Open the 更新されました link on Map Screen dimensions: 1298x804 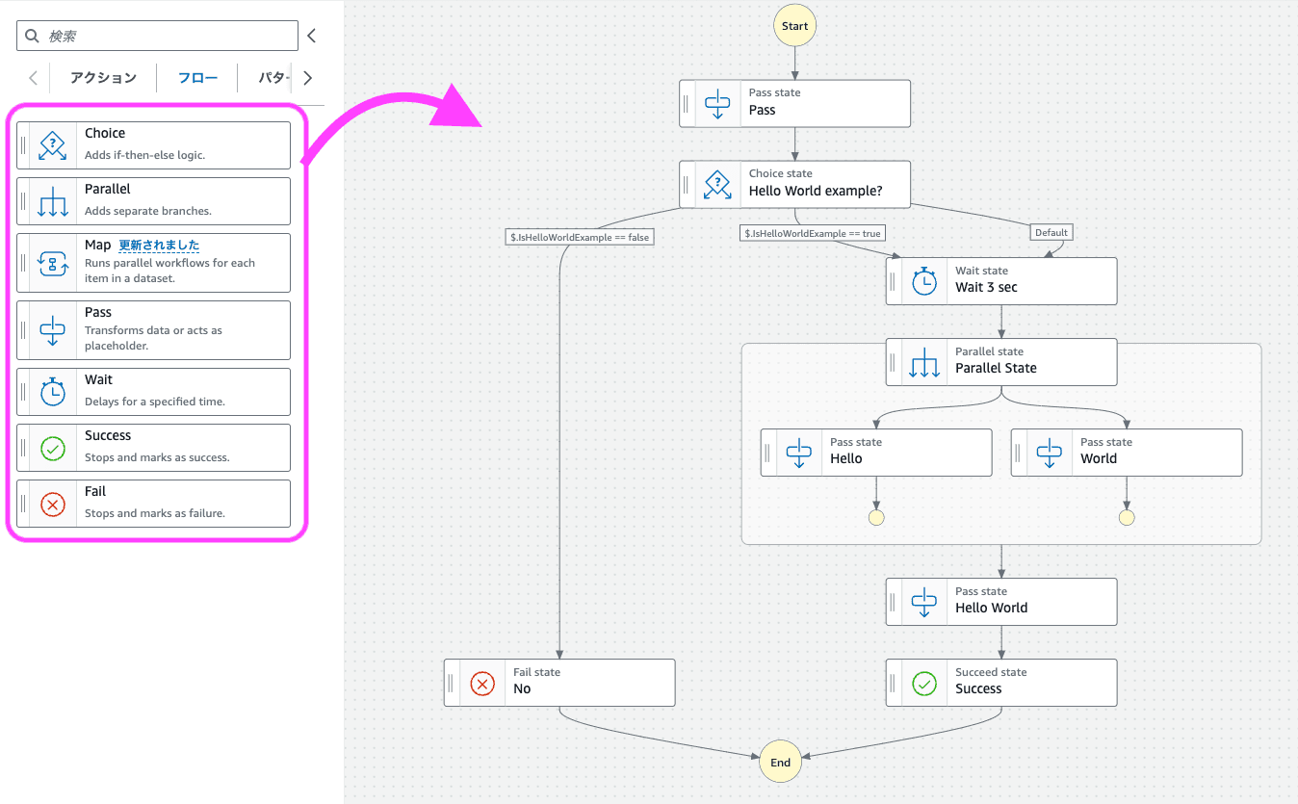[159, 246]
